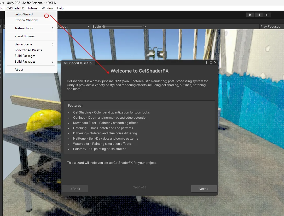Pause the game with the pause icon
The image size is (284, 216).
click(258, 15)
